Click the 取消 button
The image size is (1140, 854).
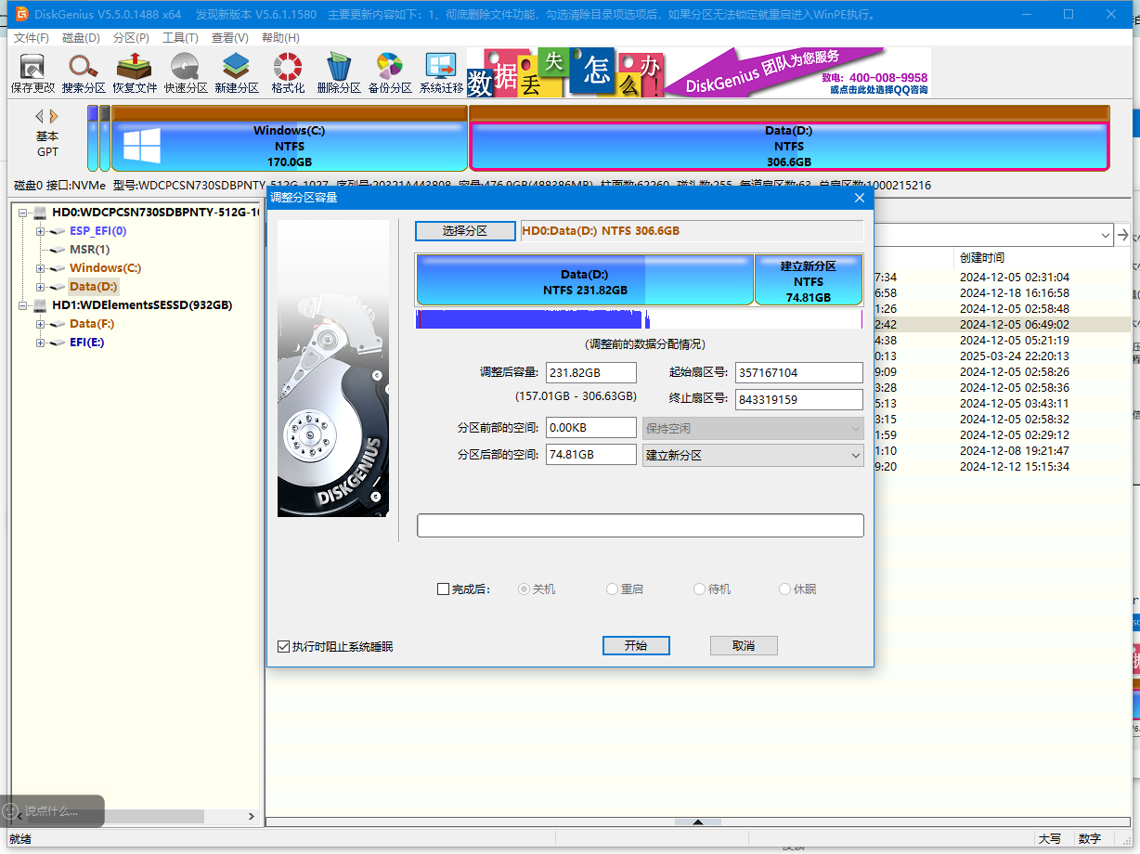tap(744, 645)
